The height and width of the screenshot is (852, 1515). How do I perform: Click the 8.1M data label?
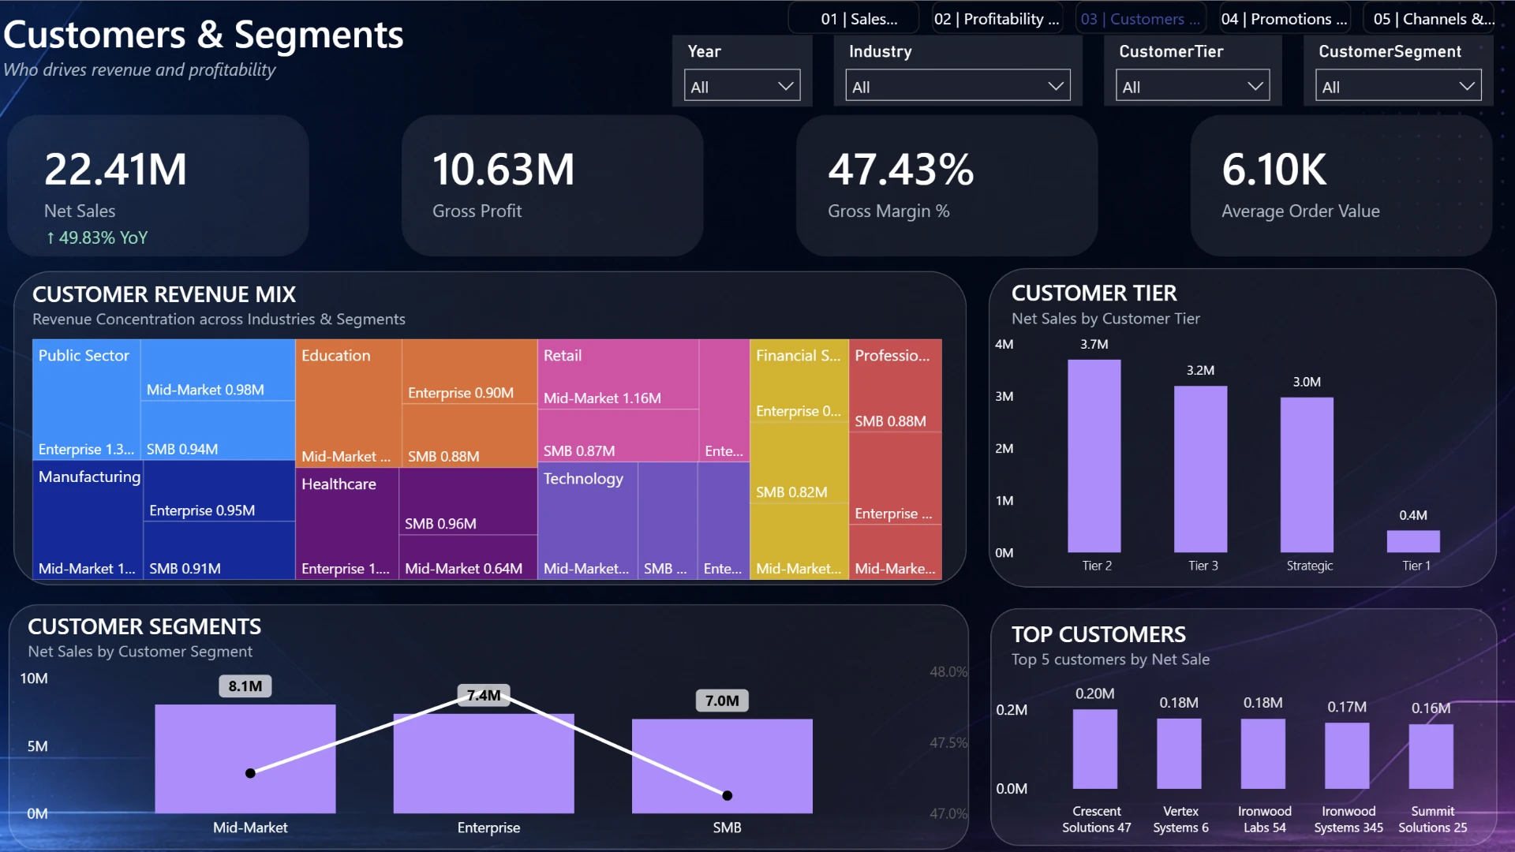(x=245, y=686)
